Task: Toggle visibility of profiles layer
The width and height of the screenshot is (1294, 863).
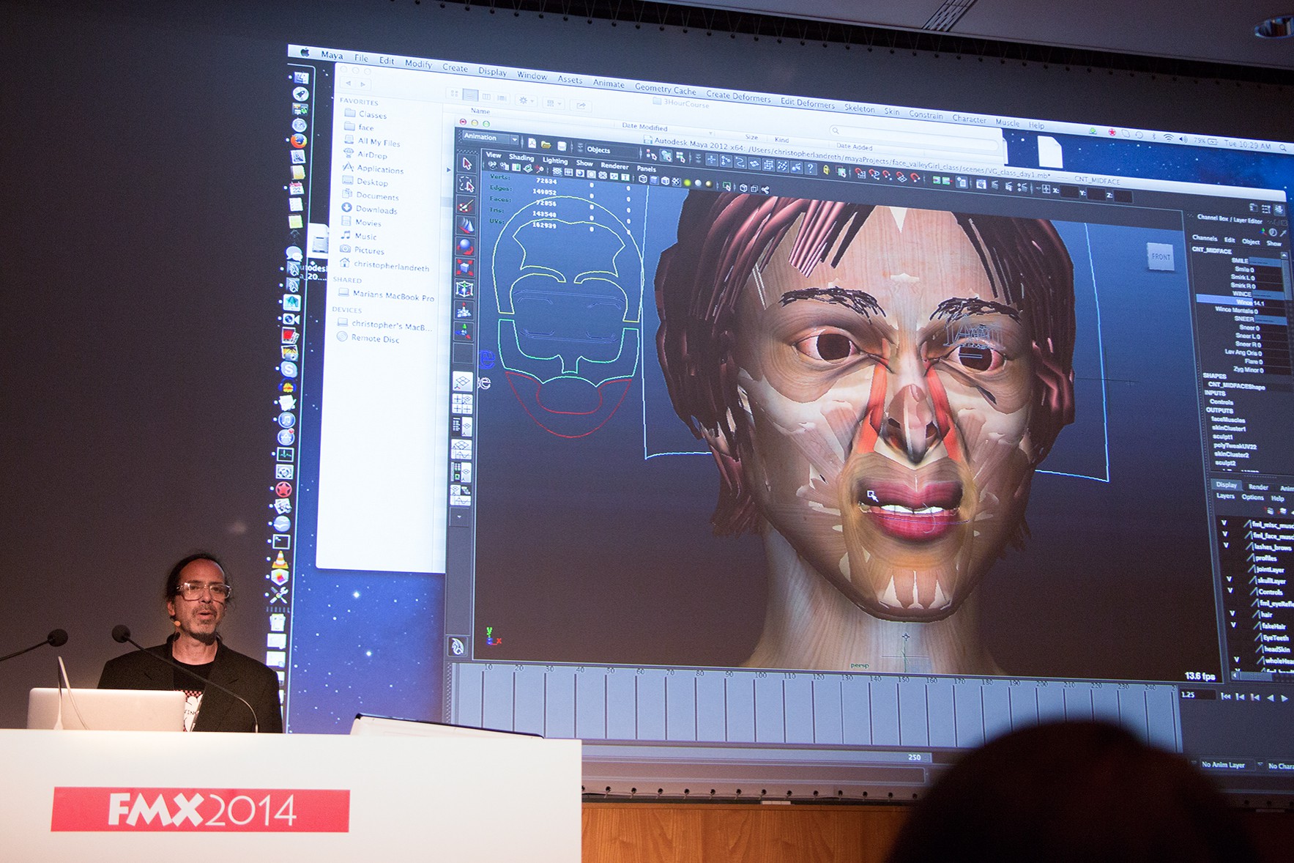Action: point(1228,556)
